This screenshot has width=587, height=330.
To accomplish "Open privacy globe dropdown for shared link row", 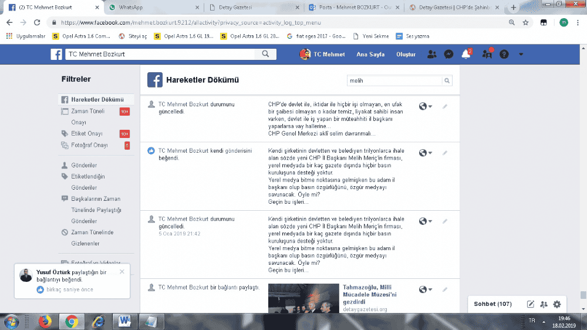I will tap(425, 289).
